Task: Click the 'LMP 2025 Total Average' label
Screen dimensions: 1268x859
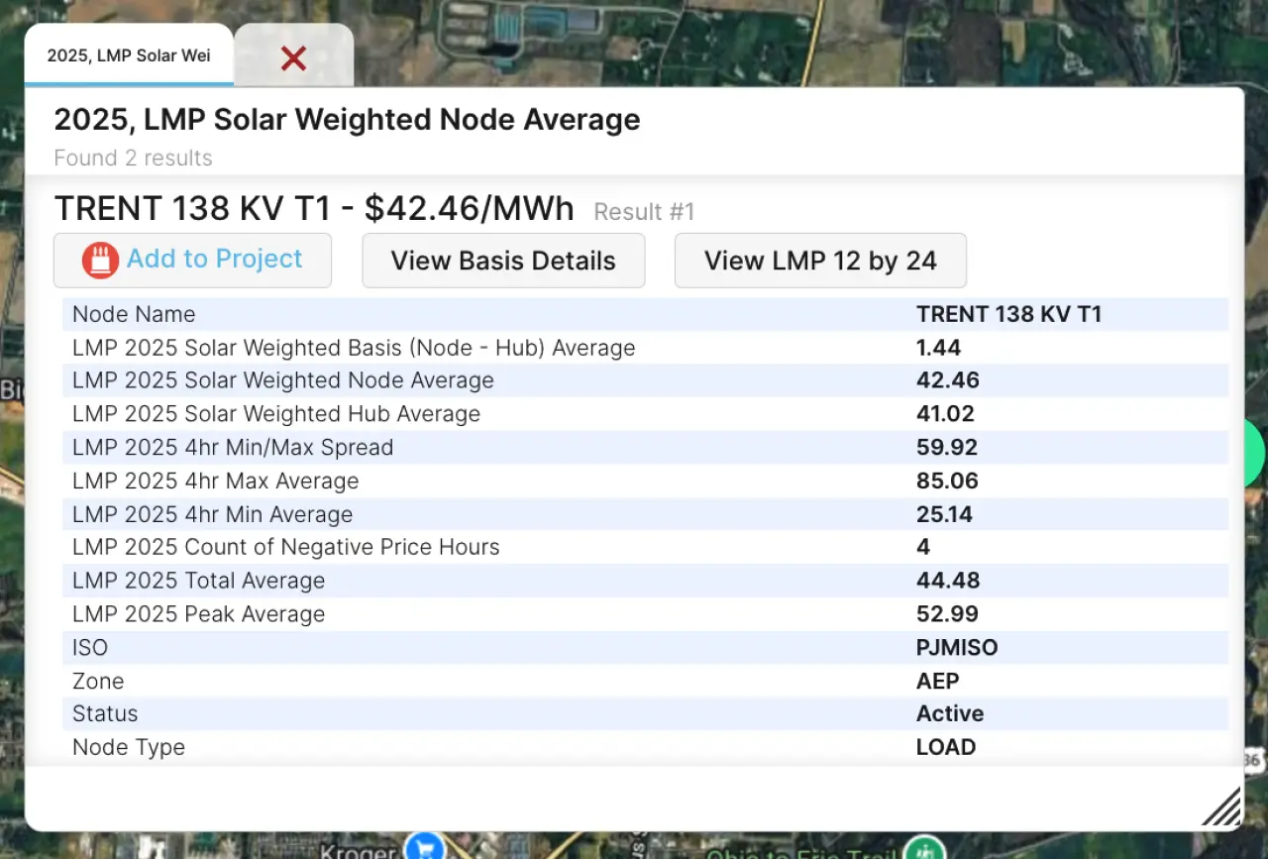Action: click(x=198, y=581)
